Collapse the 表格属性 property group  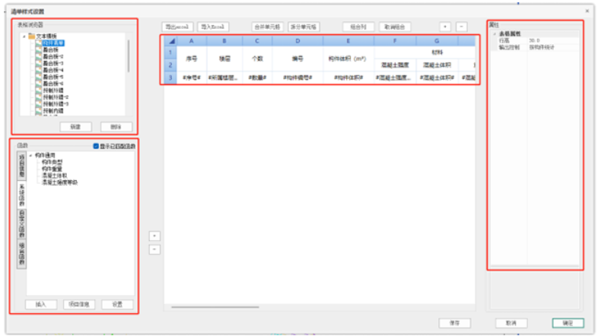tap(494, 34)
